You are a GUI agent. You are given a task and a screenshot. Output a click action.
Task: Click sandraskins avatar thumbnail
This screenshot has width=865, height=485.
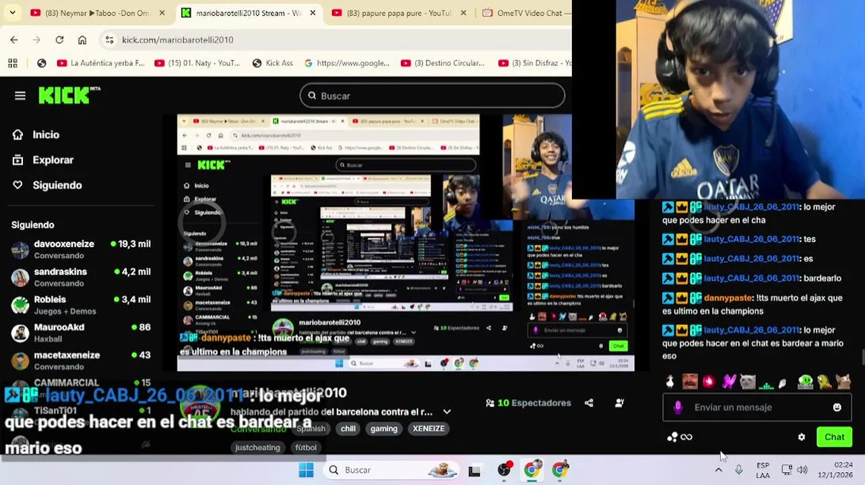point(20,278)
